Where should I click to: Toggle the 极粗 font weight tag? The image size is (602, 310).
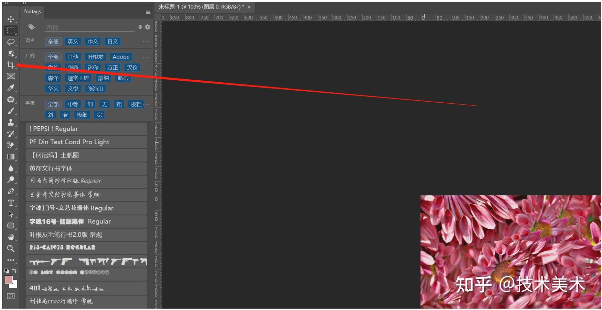click(136, 104)
